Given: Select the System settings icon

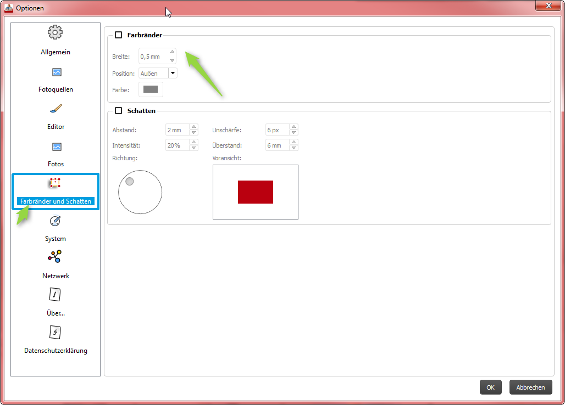Looking at the screenshot, I should 56,221.
